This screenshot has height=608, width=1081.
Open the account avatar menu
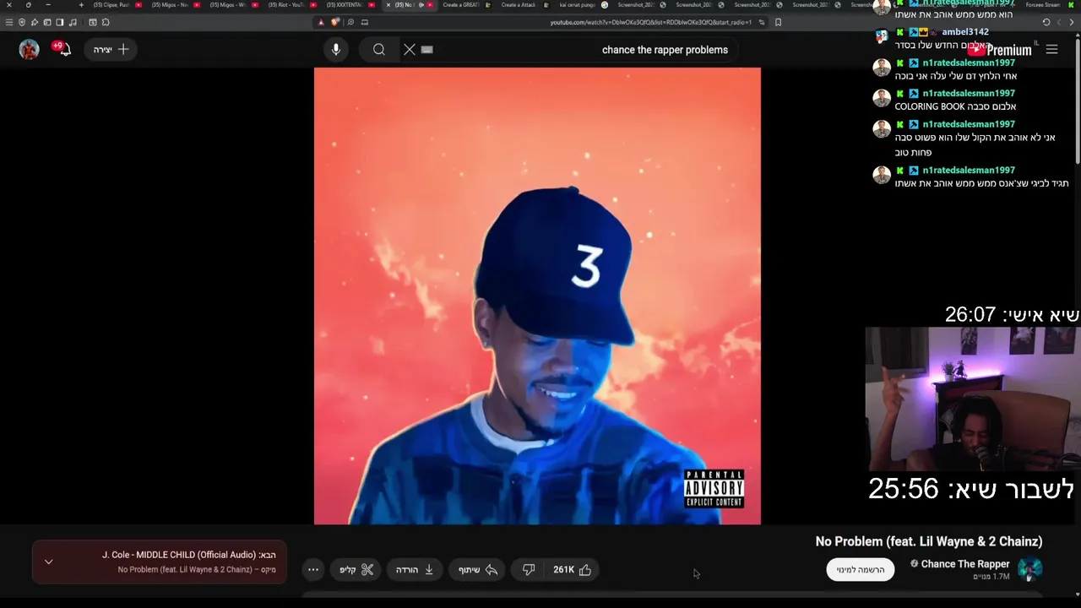(30, 50)
